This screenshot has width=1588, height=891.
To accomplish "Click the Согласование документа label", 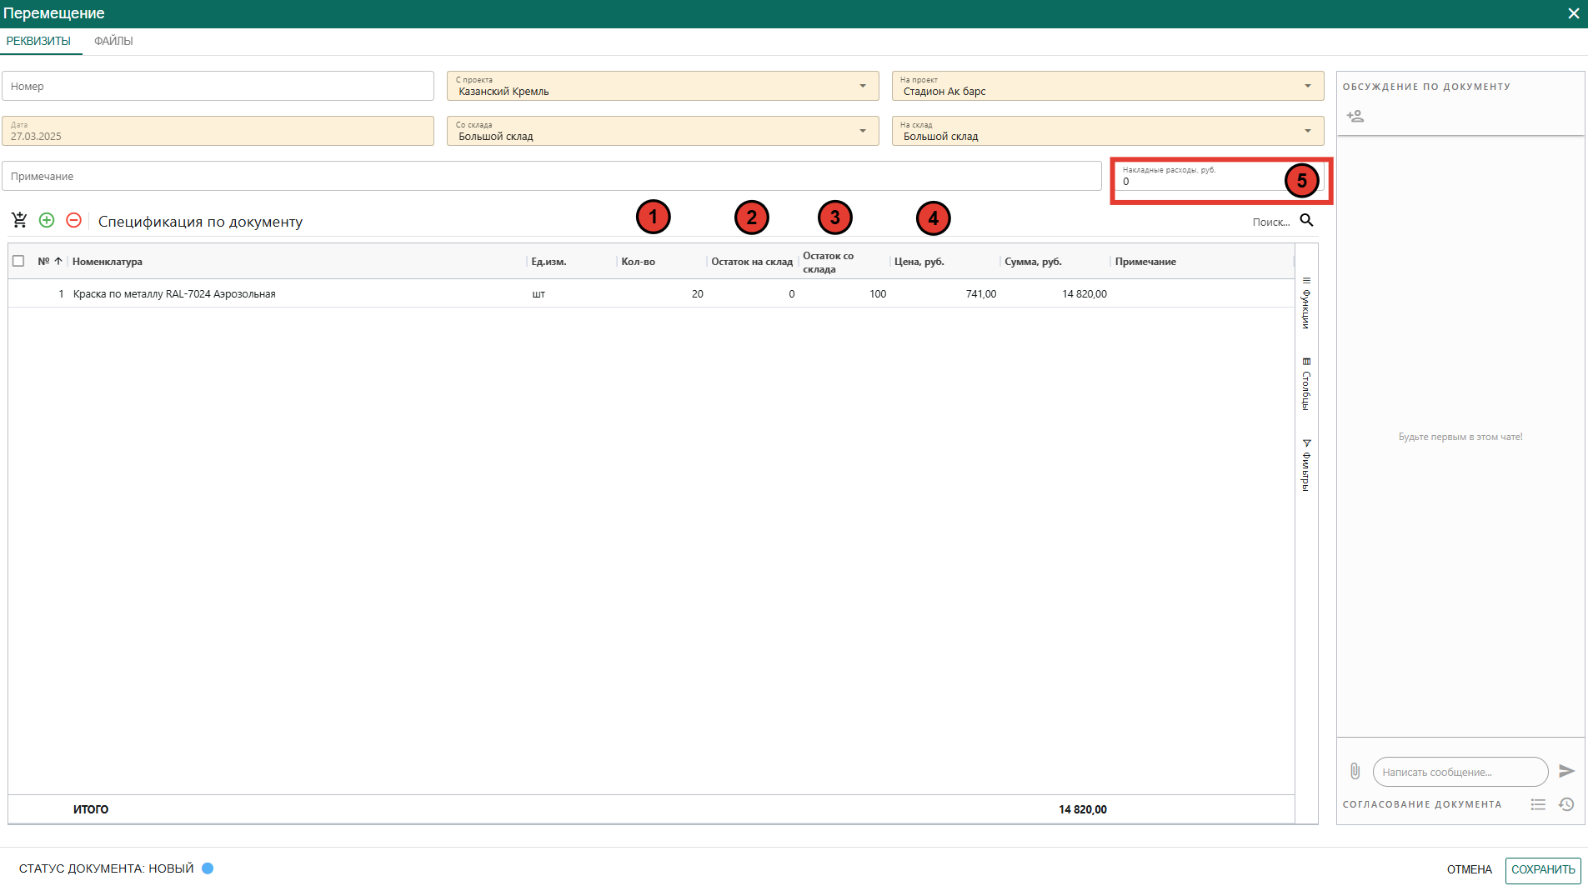I will [1421, 804].
